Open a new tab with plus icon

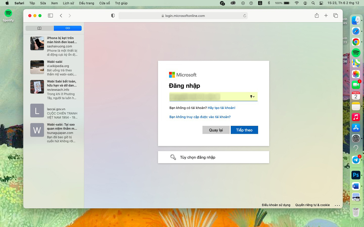click(x=326, y=16)
